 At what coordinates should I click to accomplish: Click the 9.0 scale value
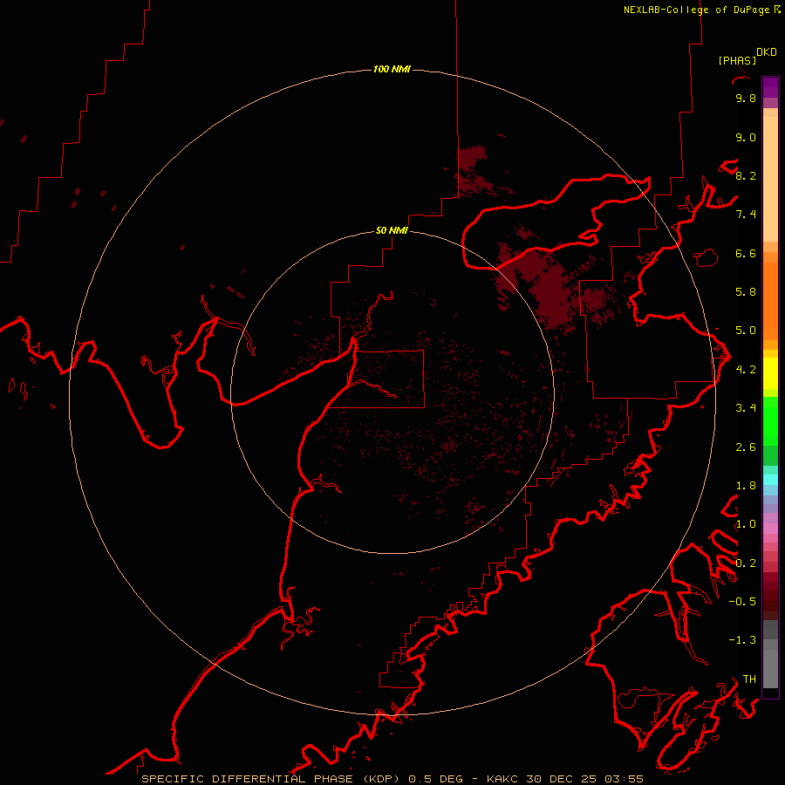coord(746,137)
